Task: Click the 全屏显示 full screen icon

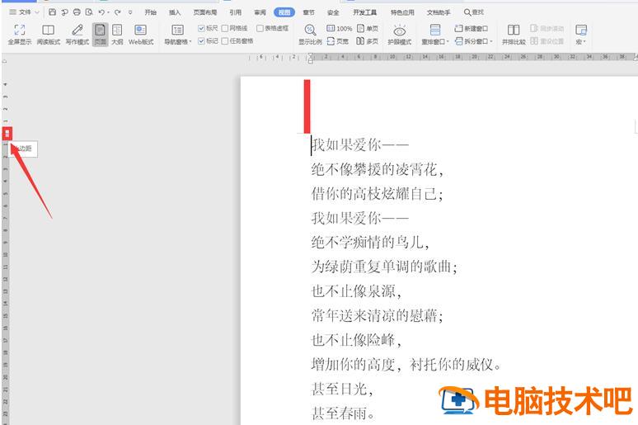Action: tap(19, 30)
